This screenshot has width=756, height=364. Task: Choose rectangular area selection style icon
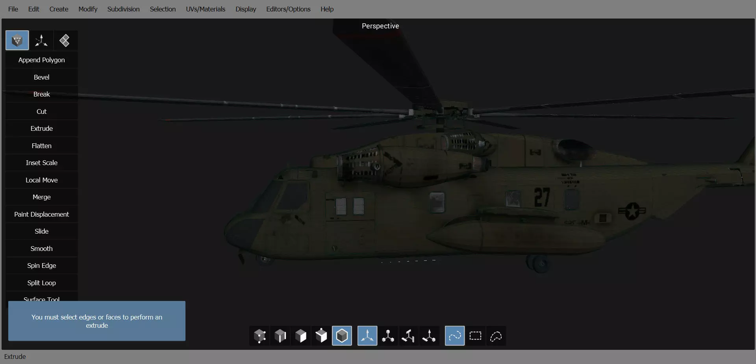(475, 336)
